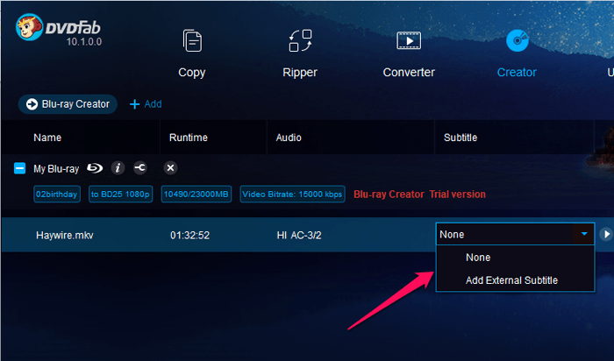614x361 pixels.
Task: Click the HI AC-3/2 audio entry
Action: [x=299, y=236]
